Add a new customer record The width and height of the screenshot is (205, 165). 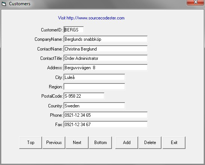(x=127, y=143)
